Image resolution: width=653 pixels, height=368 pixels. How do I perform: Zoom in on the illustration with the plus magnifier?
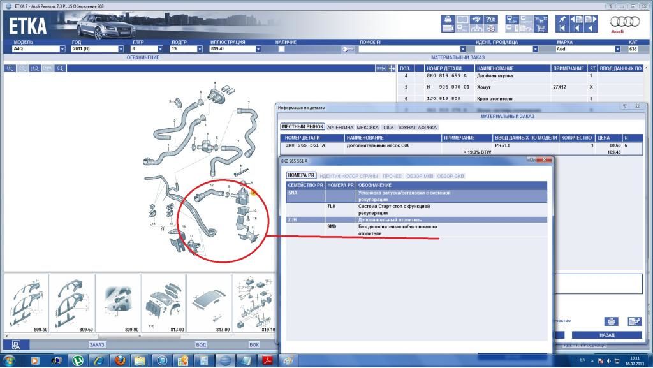10,68
